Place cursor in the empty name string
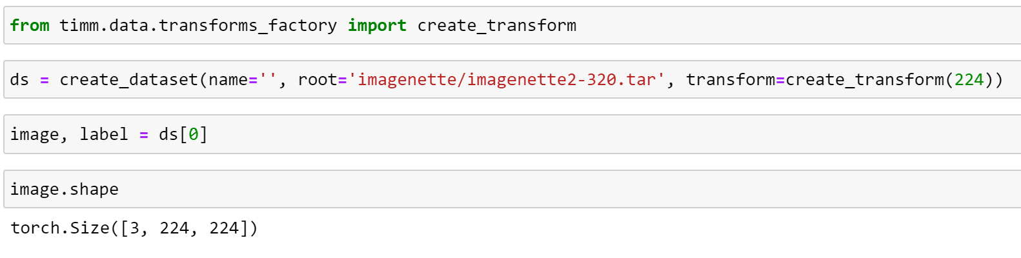The width and height of the screenshot is (1021, 258). (268, 80)
